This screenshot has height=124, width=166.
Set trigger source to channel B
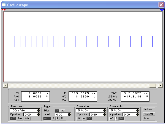(58, 119)
